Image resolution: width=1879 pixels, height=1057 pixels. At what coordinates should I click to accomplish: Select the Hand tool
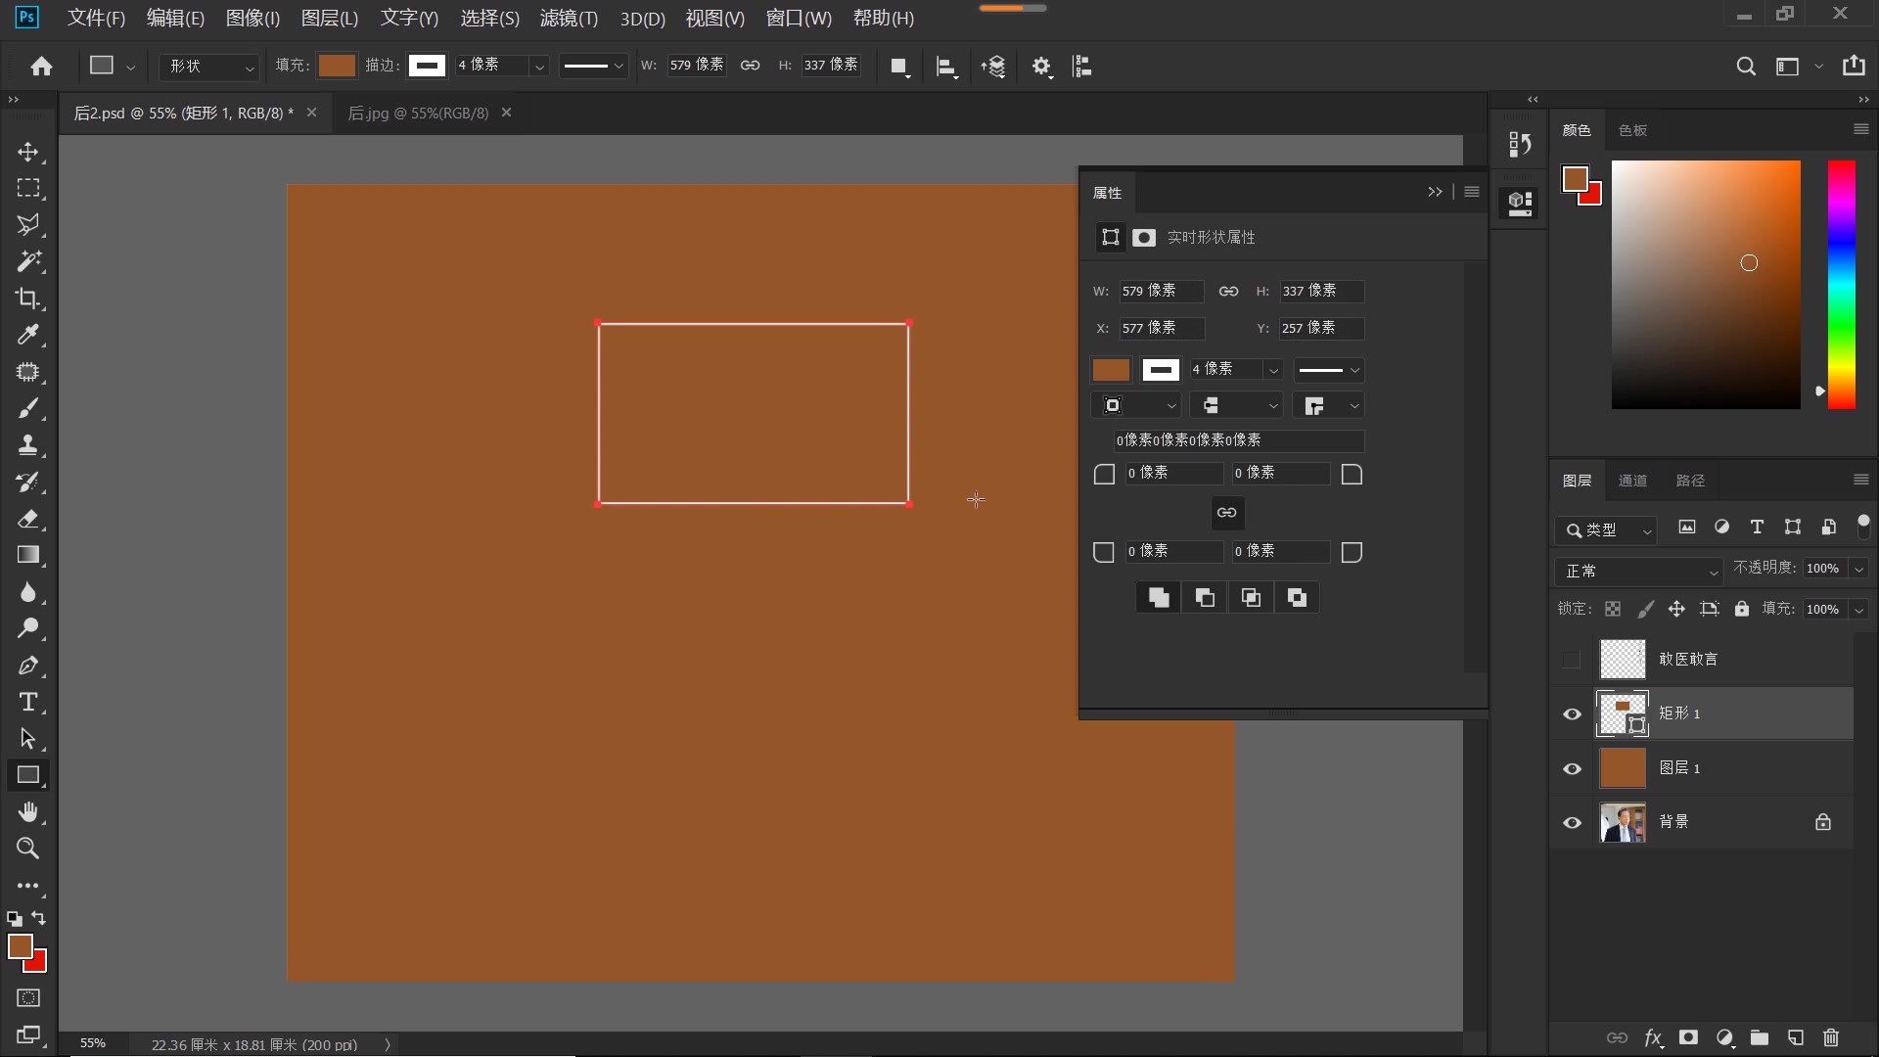click(x=27, y=812)
